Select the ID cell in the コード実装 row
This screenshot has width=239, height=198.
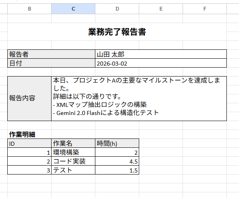coord(29,161)
